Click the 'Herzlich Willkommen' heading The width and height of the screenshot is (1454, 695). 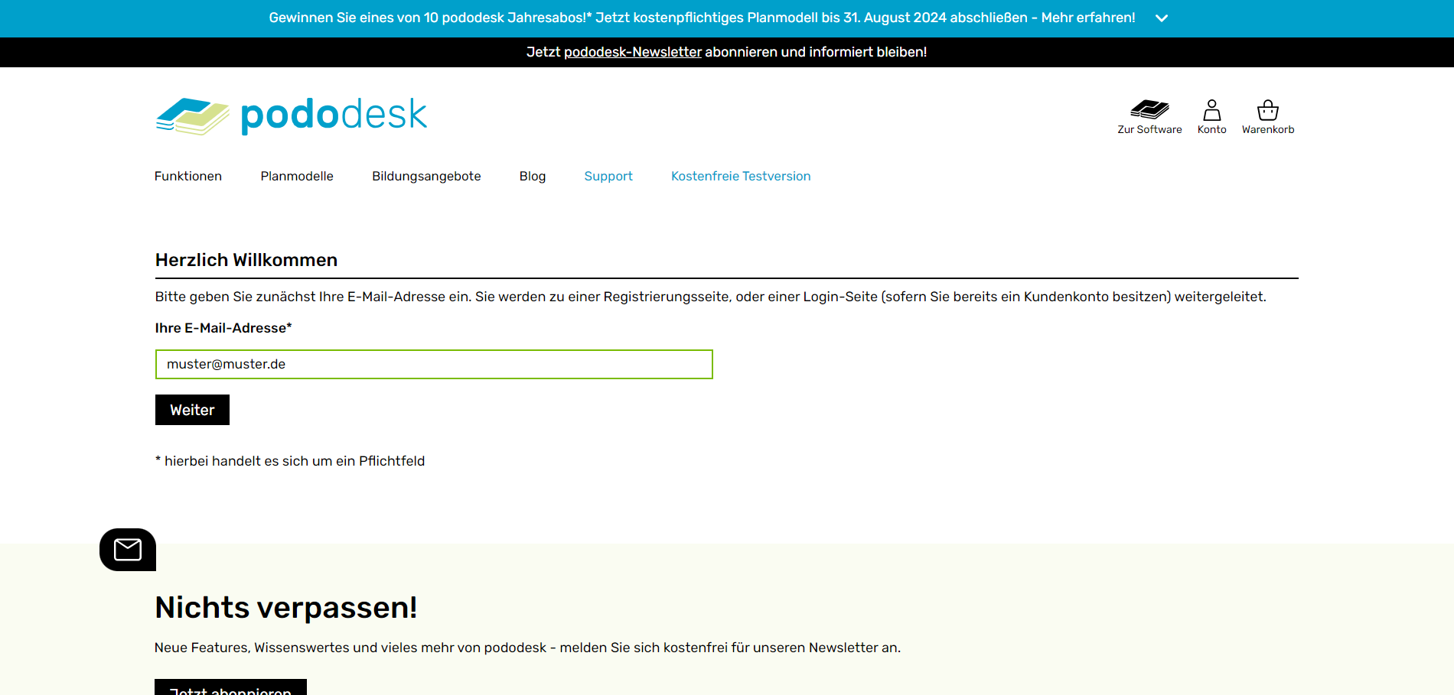[246, 260]
